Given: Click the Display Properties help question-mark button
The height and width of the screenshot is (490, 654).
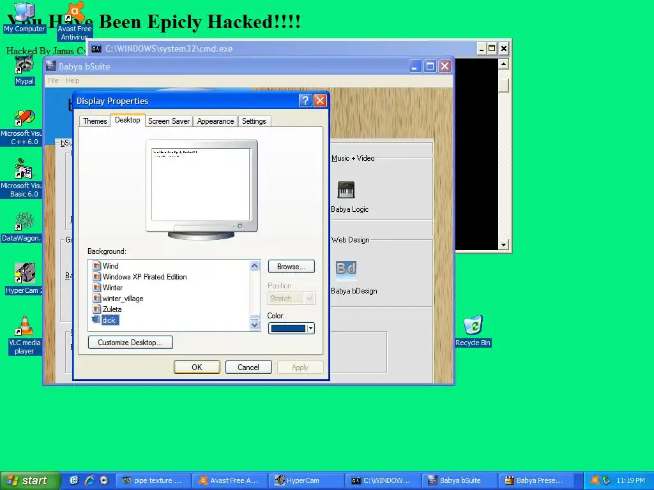Looking at the screenshot, I should [305, 100].
